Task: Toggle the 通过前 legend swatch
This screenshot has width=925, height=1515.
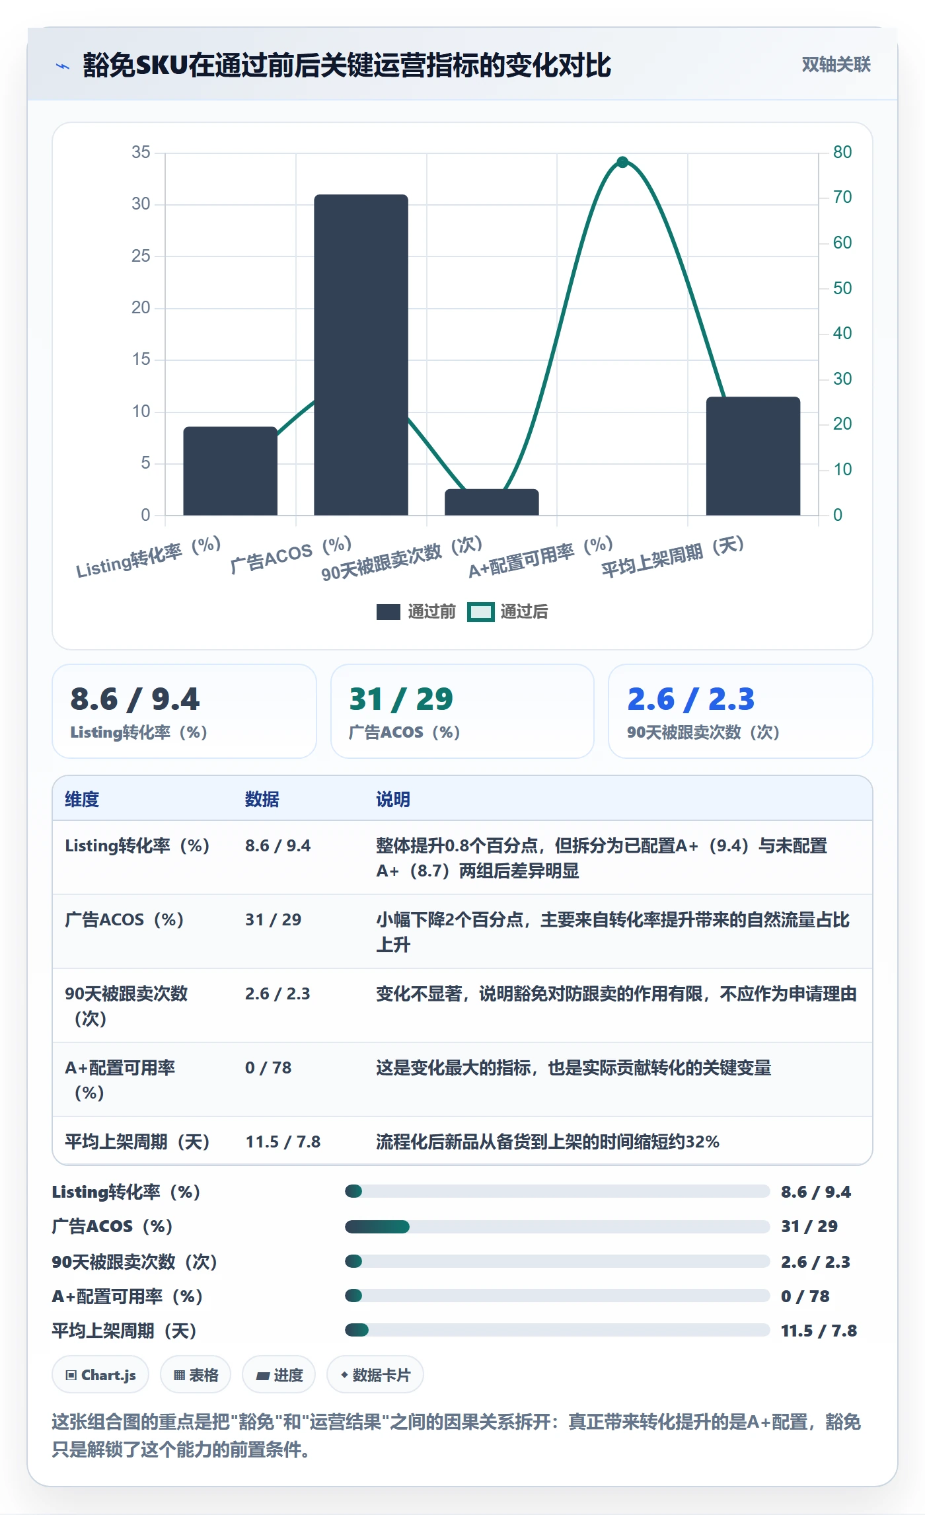Action: click(388, 612)
